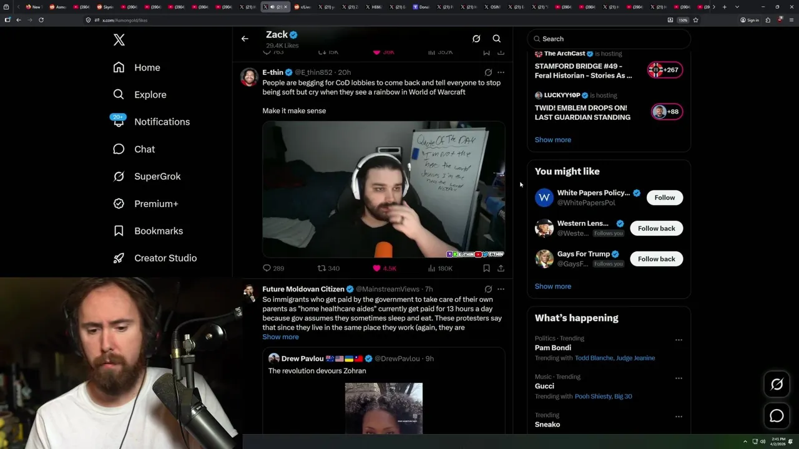Show hidden system tray icons
Viewport: 799px width, 449px height.
point(745,442)
